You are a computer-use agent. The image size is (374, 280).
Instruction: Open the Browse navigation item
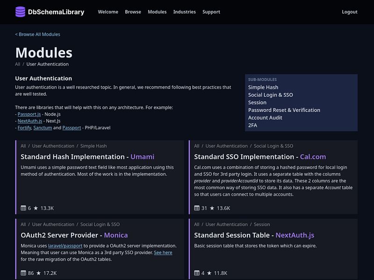point(133,12)
